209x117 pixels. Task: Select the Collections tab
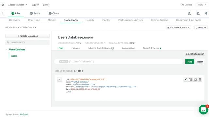71,20
